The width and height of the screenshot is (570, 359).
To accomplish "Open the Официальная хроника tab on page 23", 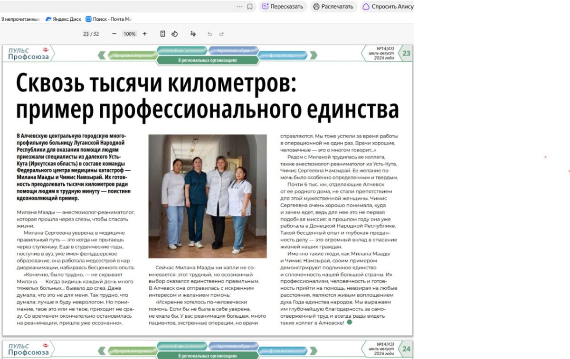I will pos(132,55).
